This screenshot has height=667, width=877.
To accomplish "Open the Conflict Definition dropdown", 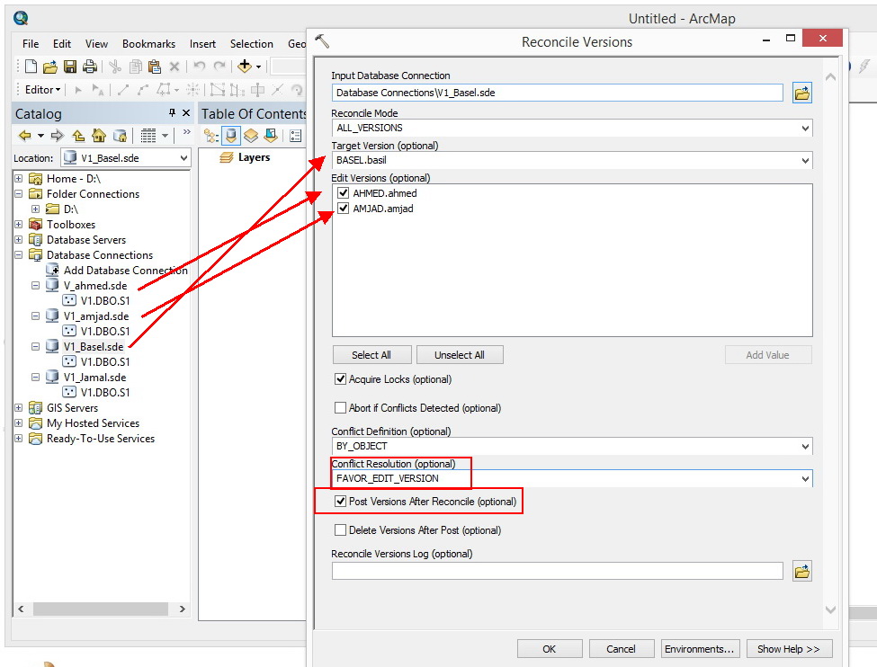I will coord(805,446).
